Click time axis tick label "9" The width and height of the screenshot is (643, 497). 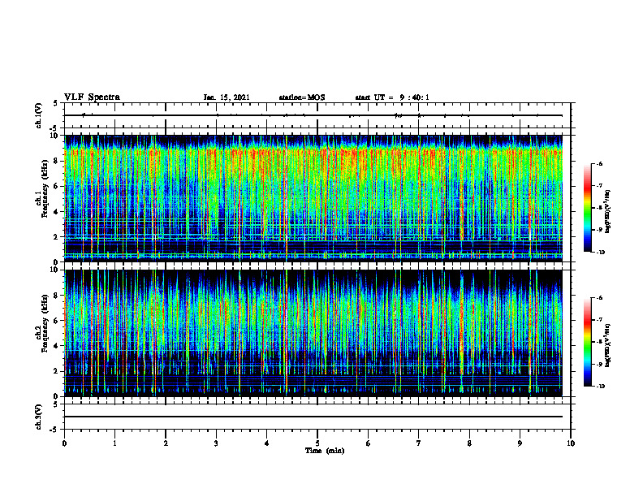(x=520, y=443)
